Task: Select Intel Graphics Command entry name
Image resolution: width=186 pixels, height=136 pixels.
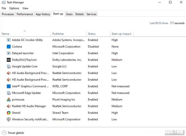Action: (x=30, y=86)
